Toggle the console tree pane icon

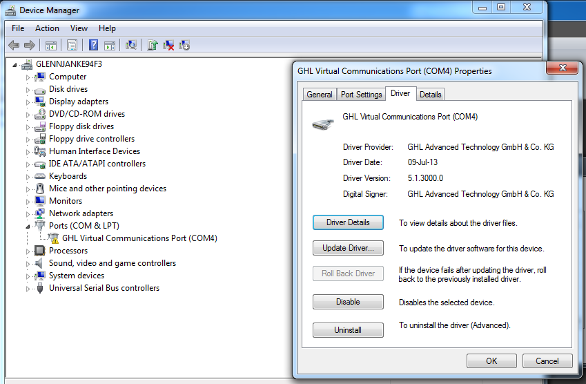pyautogui.click(x=51, y=46)
